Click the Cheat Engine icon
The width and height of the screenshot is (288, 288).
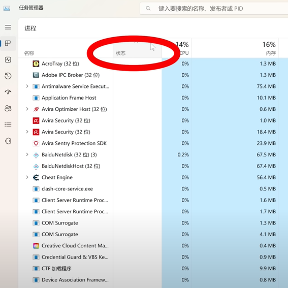[x=36, y=177]
